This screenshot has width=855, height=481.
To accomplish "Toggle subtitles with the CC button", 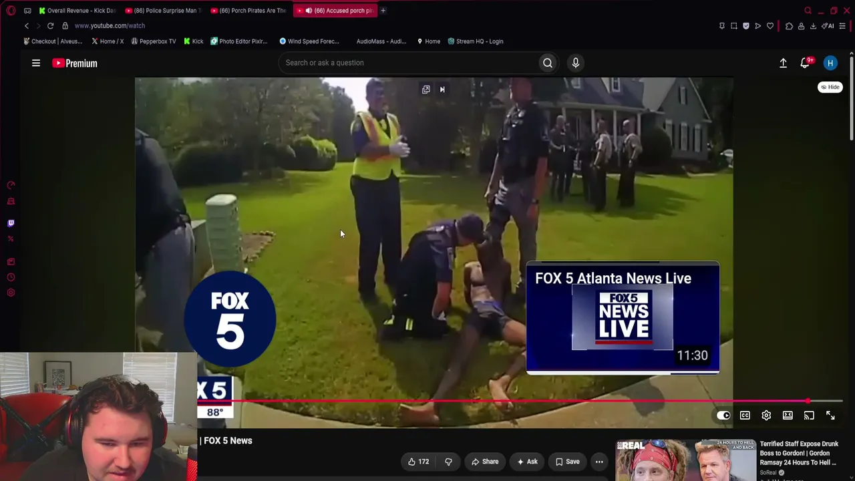I will (x=745, y=416).
